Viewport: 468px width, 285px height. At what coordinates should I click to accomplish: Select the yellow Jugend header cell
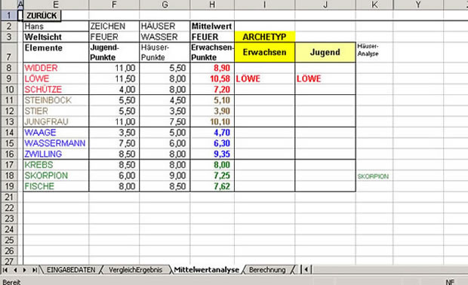pyautogui.click(x=325, y=52)
